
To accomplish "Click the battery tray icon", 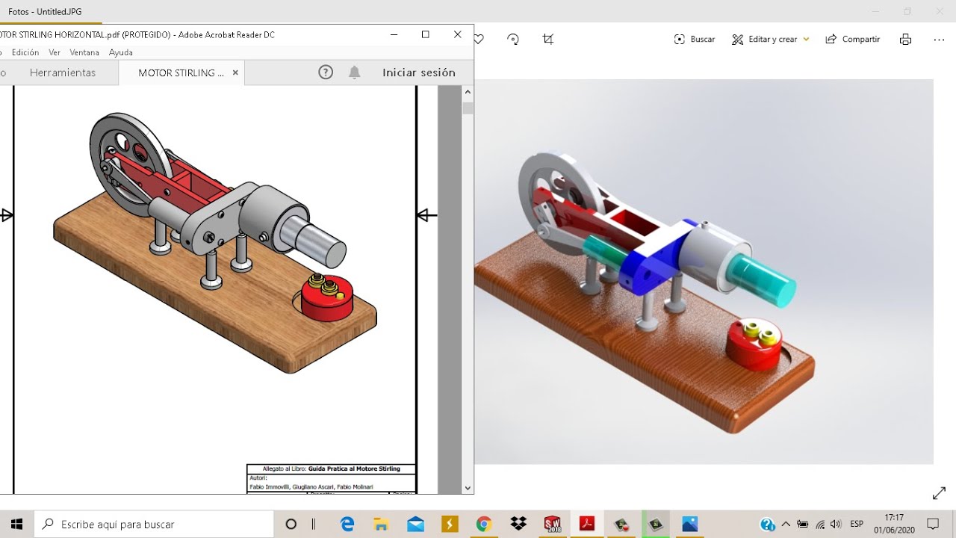I will click(x=803, y=524).
